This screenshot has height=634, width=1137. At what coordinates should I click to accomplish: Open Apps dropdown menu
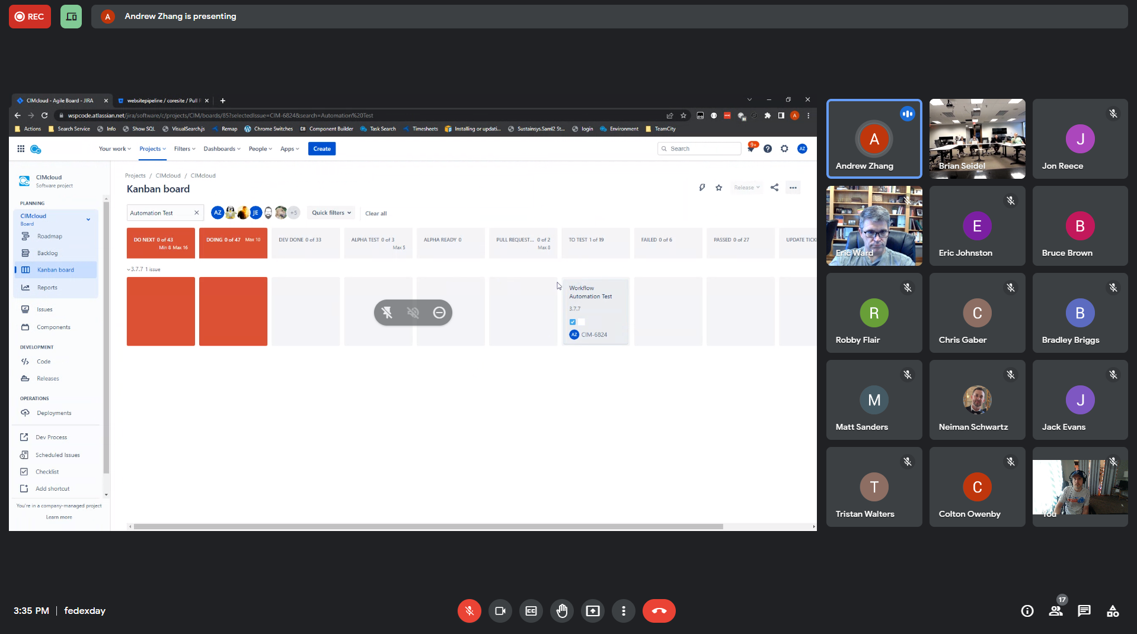pyautogui.click(x=290, y=149)
